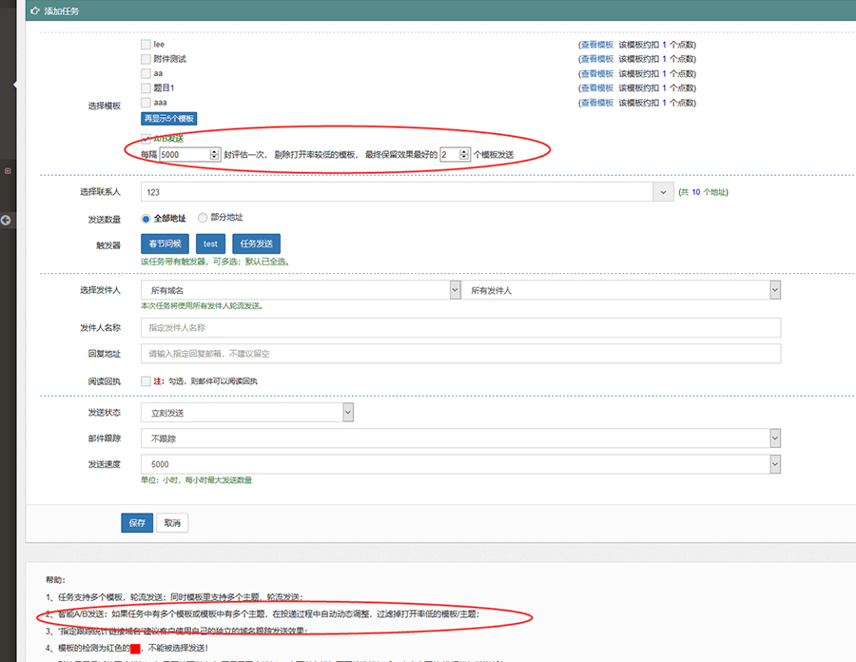Image resolution: width=856 pixels, height=662 pixels.
Task: Select the 春节问候 trigger button
Action: tap(165, 243)
